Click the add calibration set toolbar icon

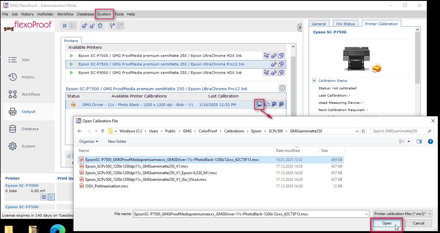pyautogui.click(x=112, y=26)
